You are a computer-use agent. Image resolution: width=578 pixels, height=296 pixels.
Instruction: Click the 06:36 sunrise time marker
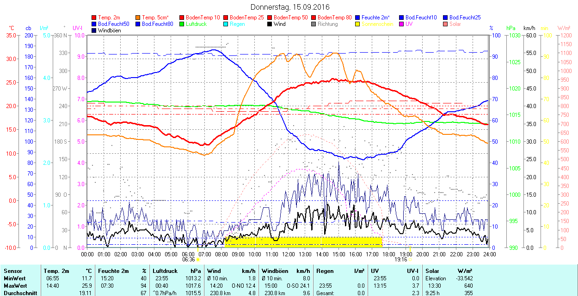point(189,260)
